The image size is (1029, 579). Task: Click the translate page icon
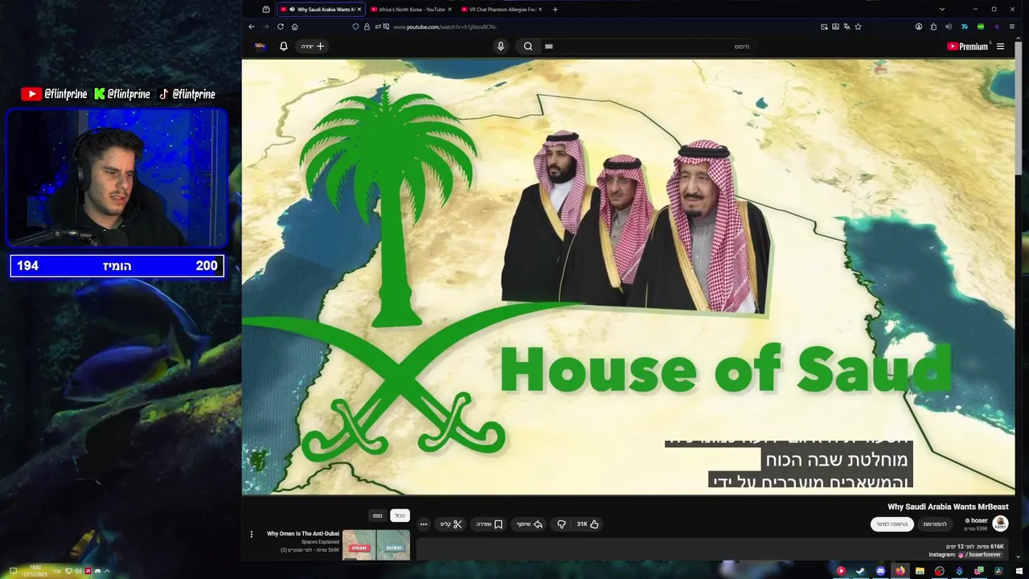tap(847, 27)
